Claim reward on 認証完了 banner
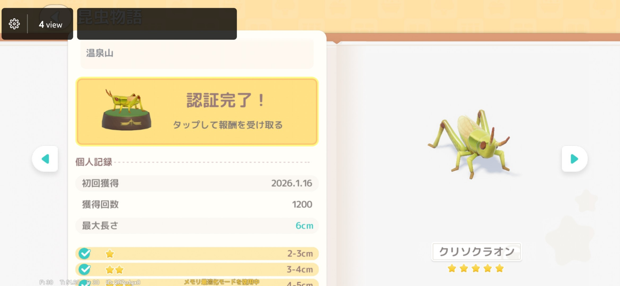 click(197, 111)
